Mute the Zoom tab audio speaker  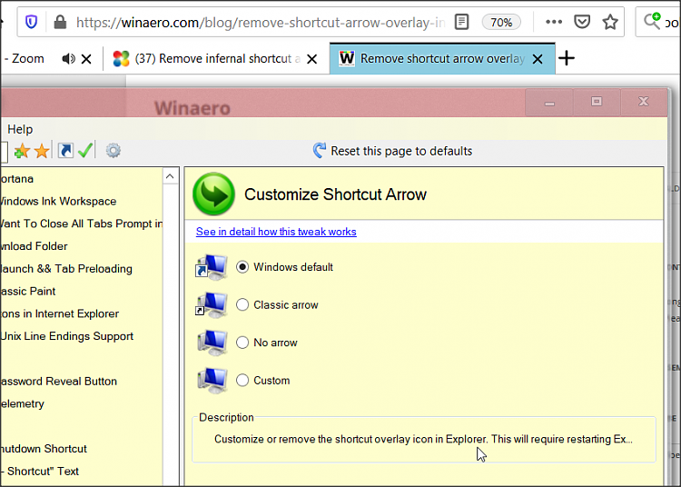(x=68, y=59)
